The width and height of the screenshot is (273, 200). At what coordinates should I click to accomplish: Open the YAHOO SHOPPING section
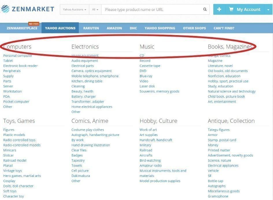click(x=160, y=28)
